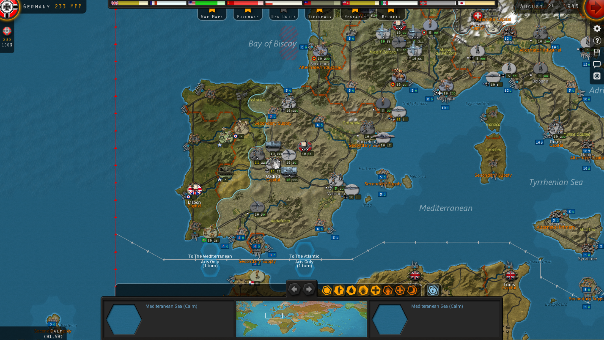The height and width of the screenshot is (340, 604).
Task: Select the German HQ unit east of Madrid
Action: click(x=305, y=146)
